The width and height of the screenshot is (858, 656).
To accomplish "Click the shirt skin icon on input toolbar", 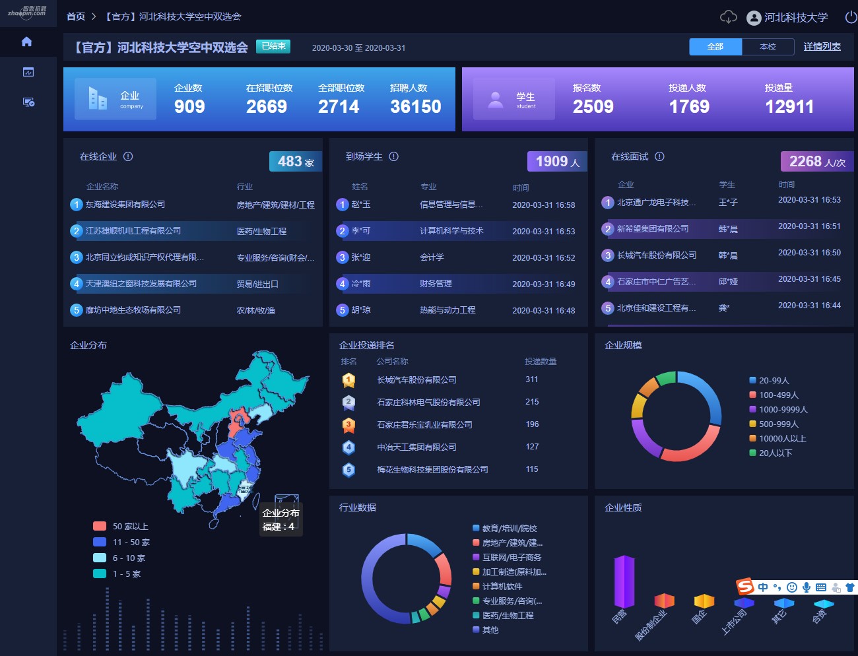I will click(x=850, y=587).
